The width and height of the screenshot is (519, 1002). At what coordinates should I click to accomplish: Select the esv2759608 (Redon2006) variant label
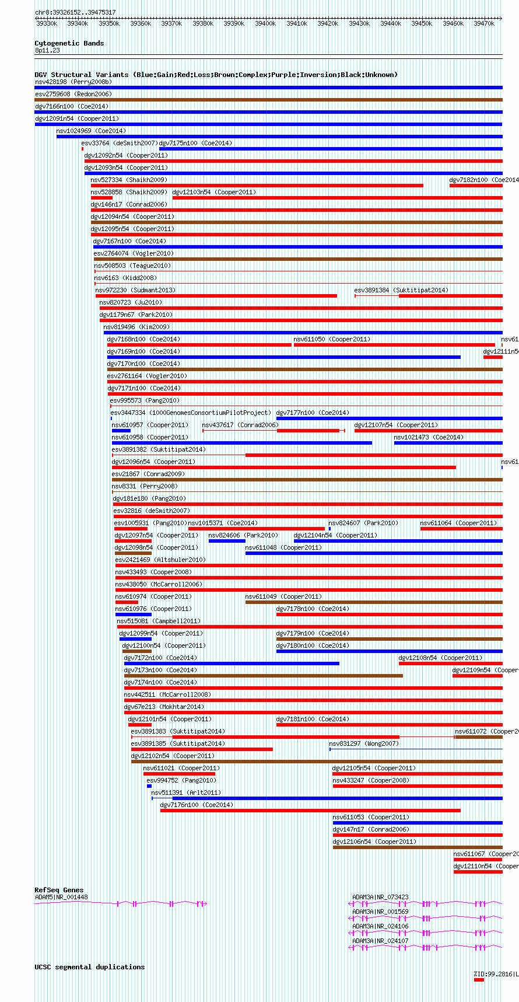point(73,94)
